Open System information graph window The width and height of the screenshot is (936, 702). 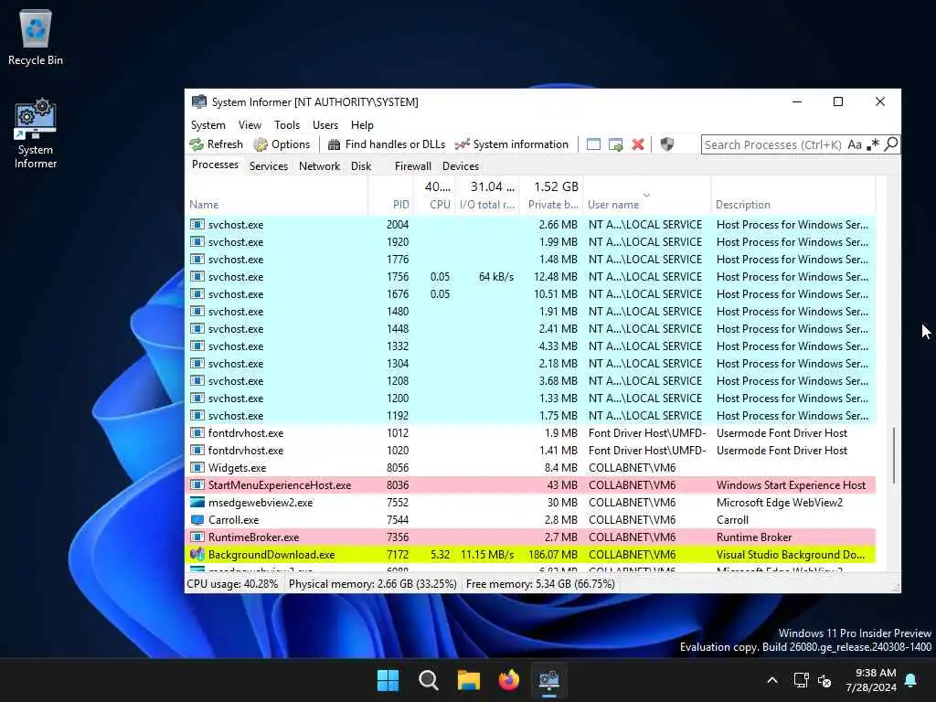pyautogui.click(x=512, y=144)
